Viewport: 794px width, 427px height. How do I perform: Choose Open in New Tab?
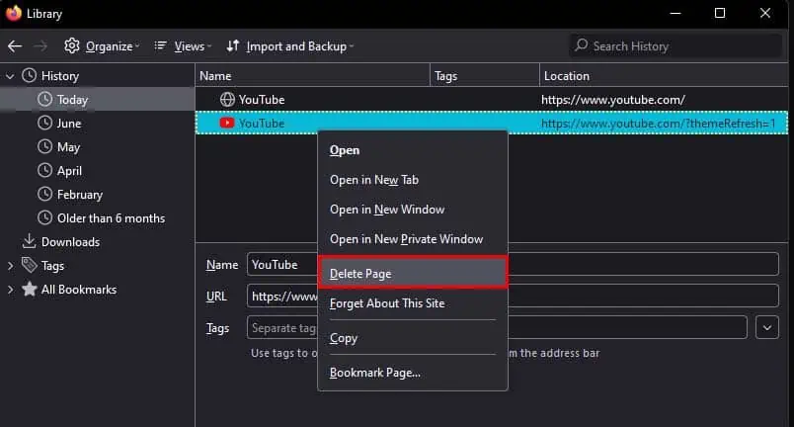point(413,180)
